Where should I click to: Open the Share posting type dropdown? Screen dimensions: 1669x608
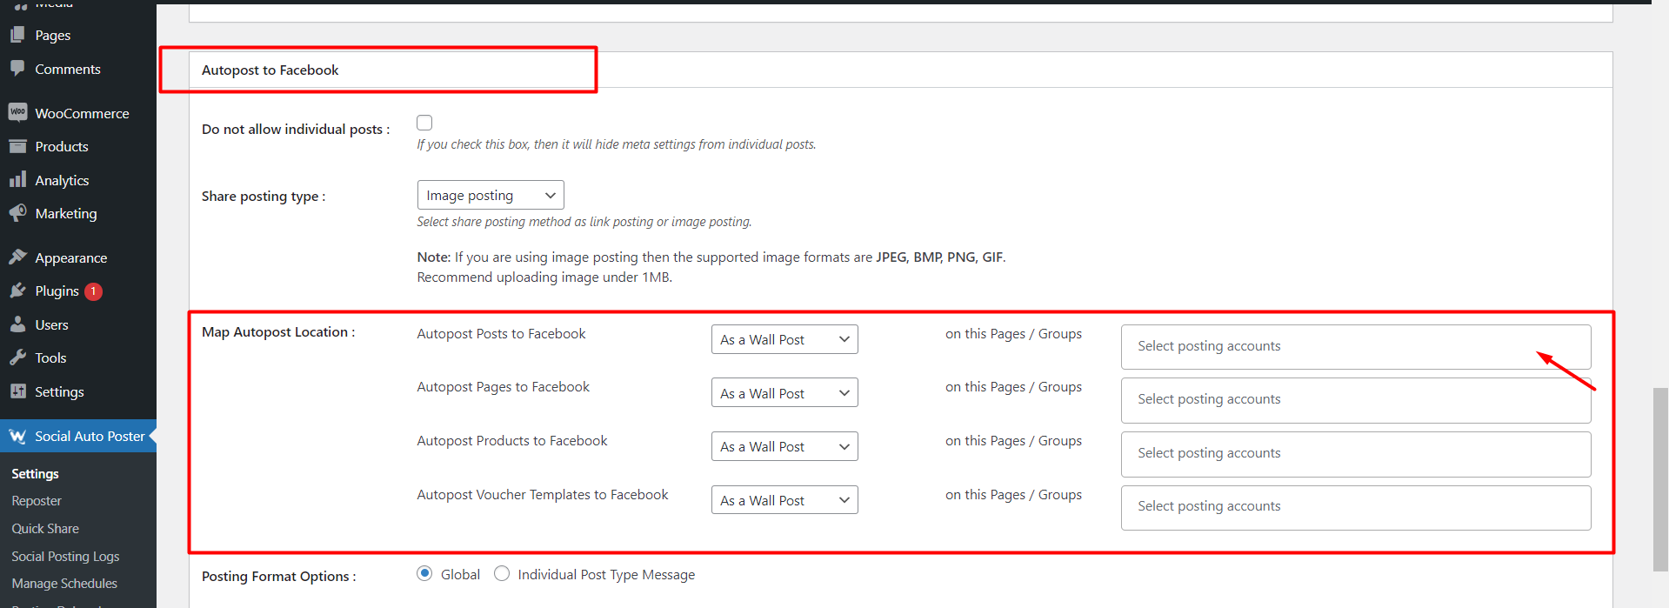coord(491,195)
